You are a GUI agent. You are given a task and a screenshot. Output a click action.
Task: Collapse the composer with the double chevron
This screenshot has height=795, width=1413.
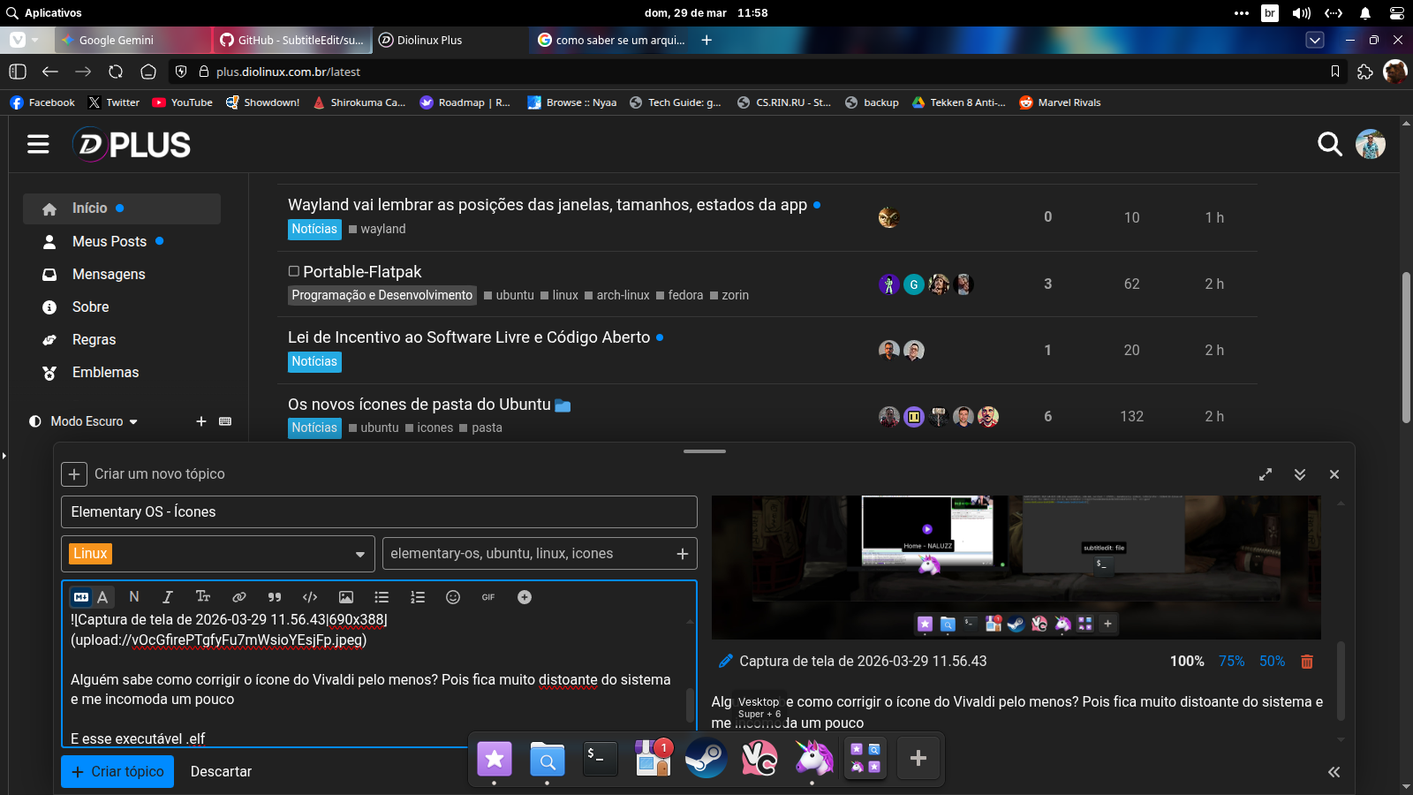(x=1300, y=474)
